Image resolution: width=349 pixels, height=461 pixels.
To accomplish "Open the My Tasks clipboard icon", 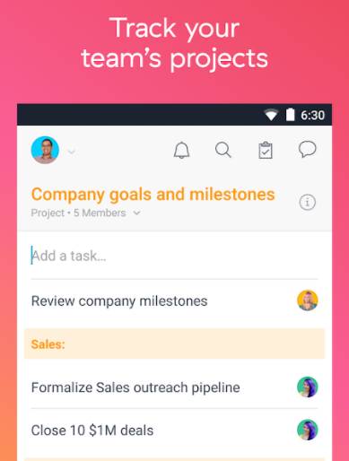I will 266,150.
